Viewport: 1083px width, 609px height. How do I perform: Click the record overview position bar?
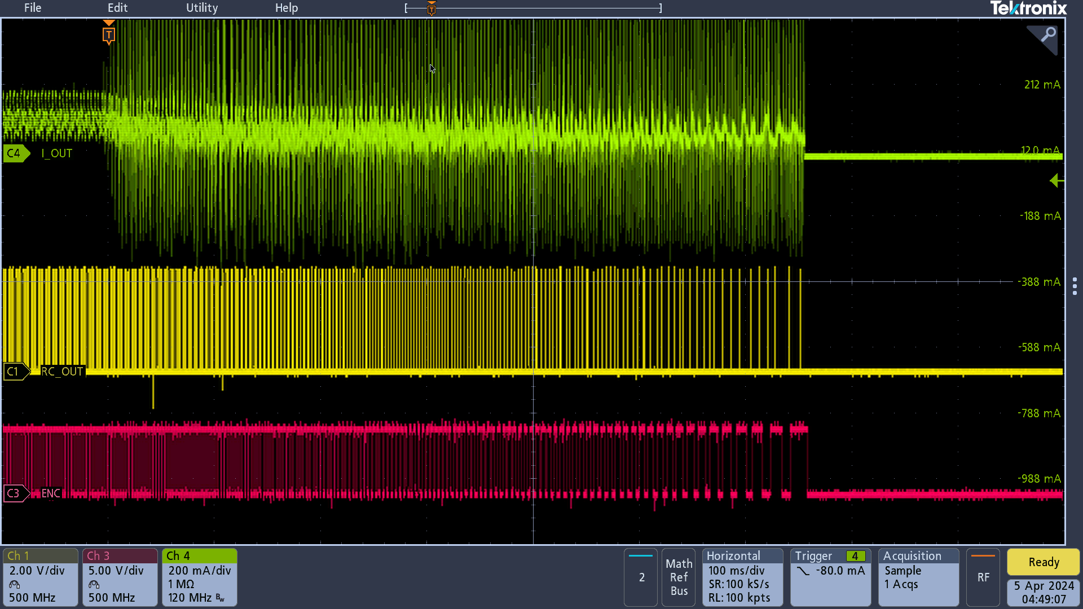[533, 8]
